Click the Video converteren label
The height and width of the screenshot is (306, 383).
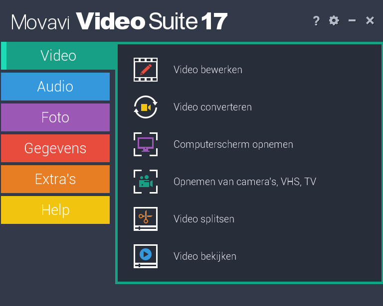click(212, 107)
